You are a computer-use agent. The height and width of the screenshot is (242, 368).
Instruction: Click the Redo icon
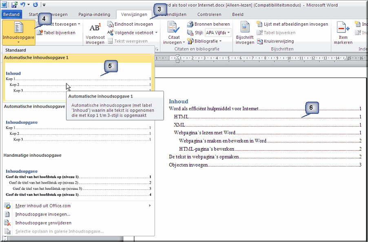[x=35, y=4]
